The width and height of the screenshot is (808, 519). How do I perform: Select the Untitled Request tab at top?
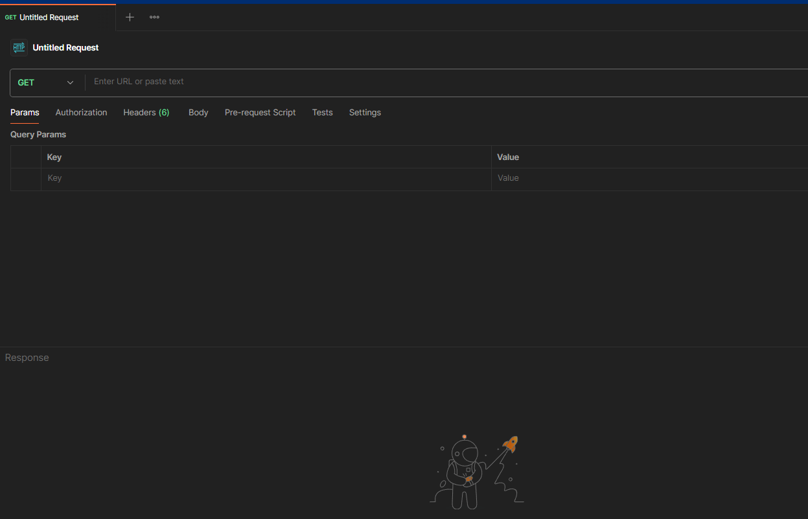pyautogui.click(x=49, y=17)
